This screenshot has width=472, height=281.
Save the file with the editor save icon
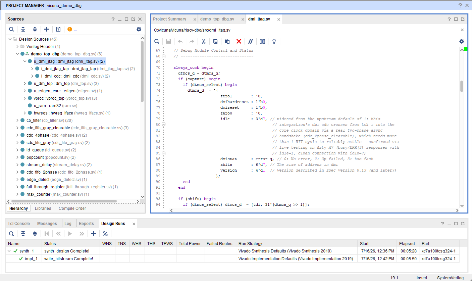click(168, 41)
